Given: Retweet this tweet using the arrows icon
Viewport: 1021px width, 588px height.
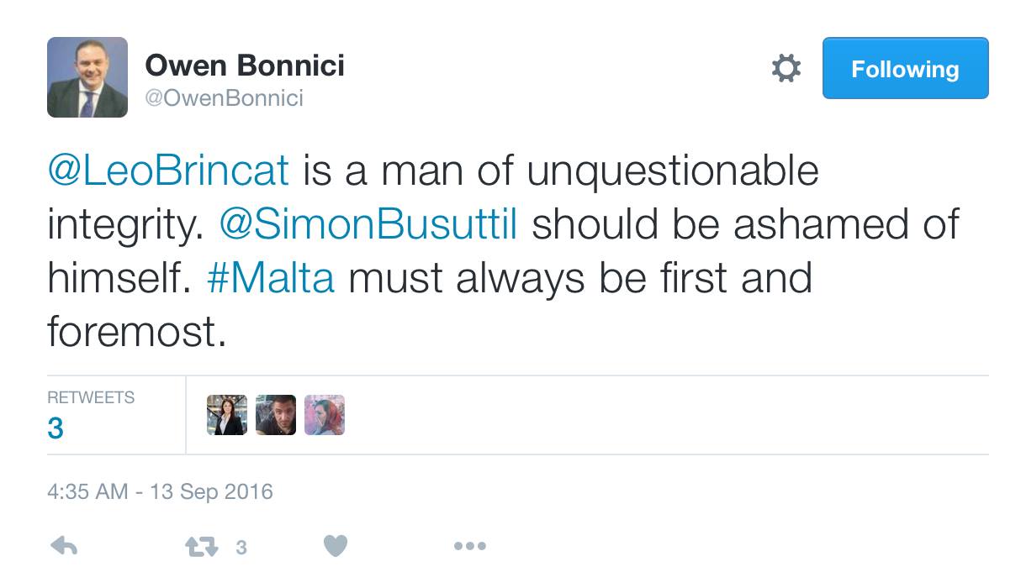Looking at the screenshot, I should tap(201, 547).
